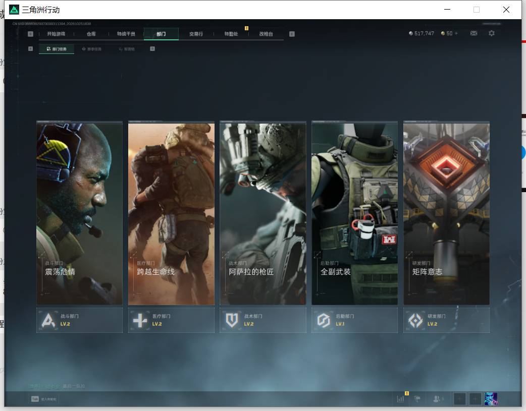Open the 交易行 tab
The width and height of the screenshot is (526, 411).
196,34
